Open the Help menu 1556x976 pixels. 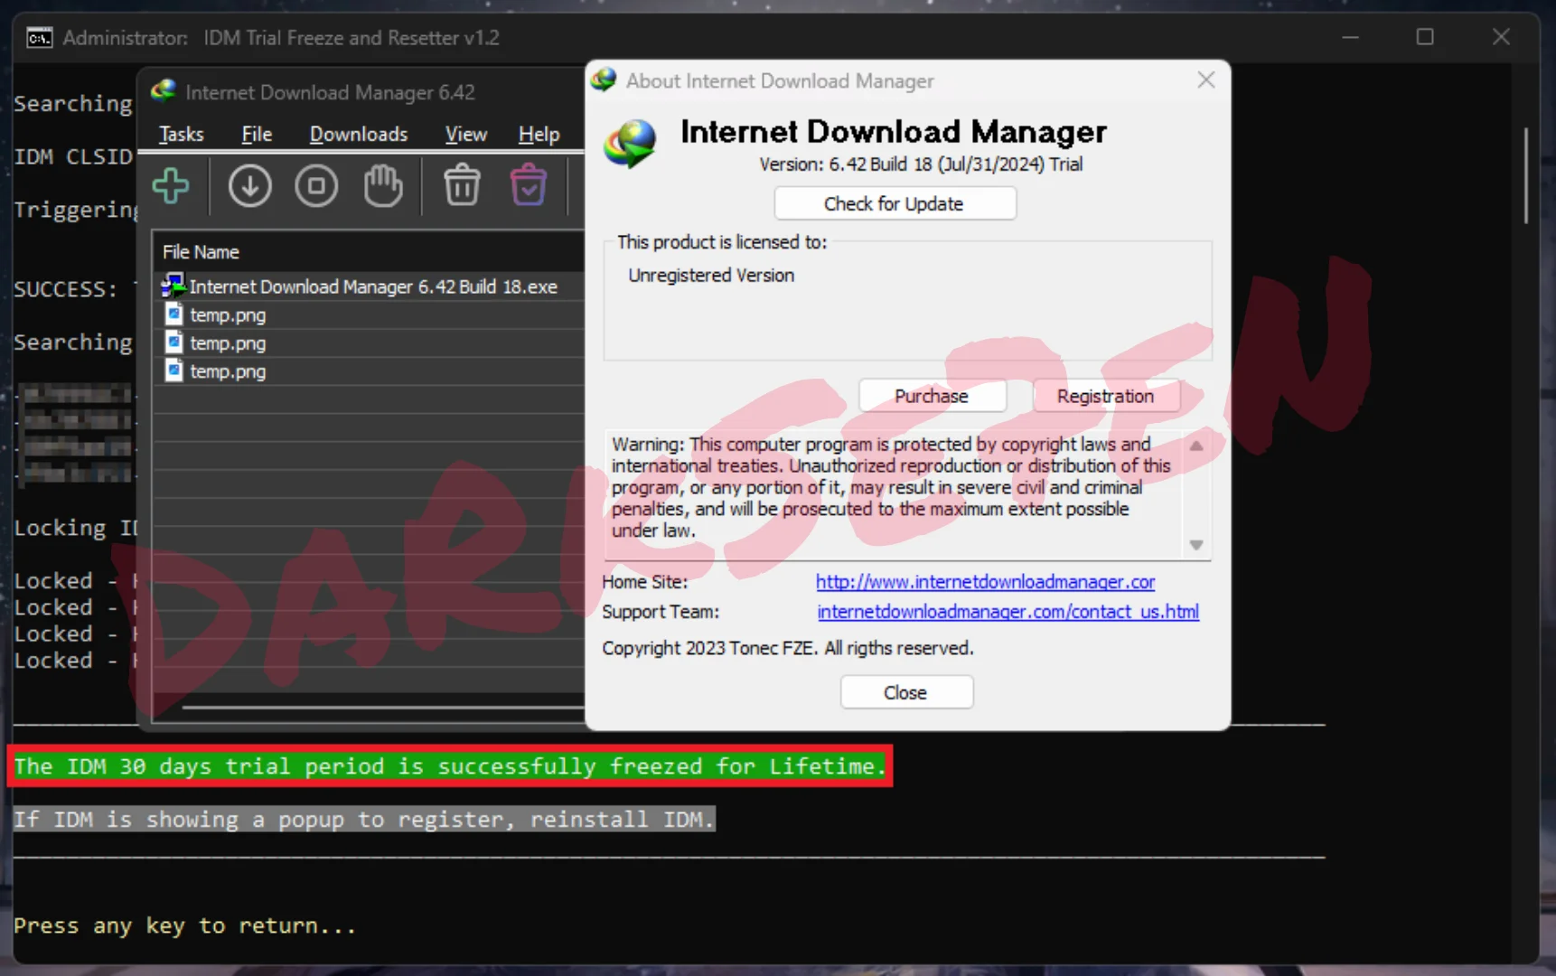click(539, 135)
